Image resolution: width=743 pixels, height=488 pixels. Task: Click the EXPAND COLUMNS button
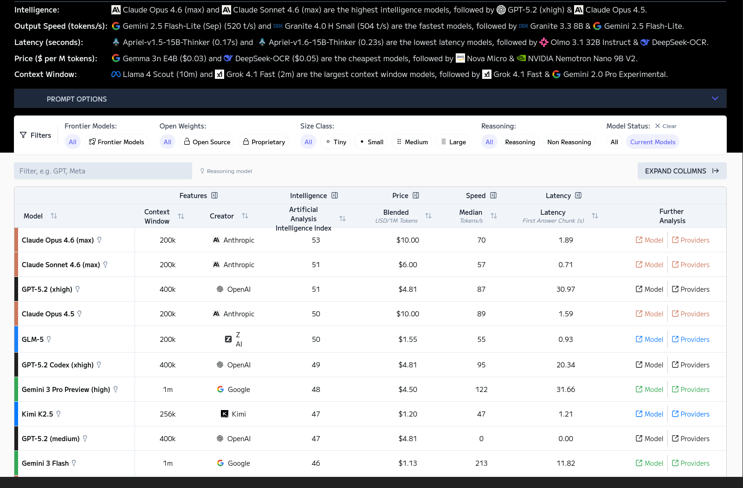(681, 171)
